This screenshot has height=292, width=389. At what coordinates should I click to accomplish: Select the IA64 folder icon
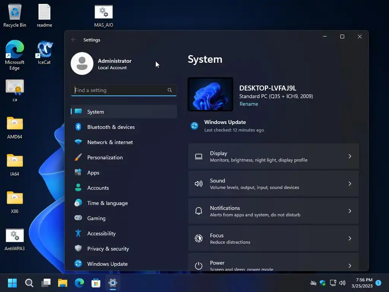point(15,165)
